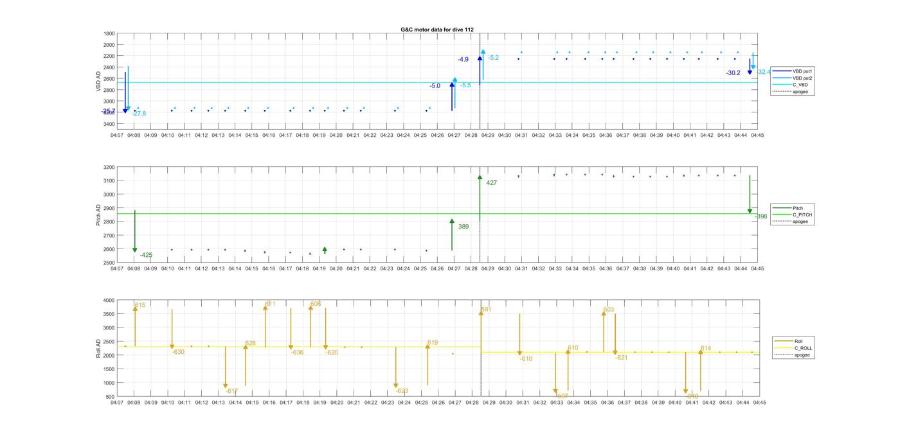
Task: Click the '-5.5' VBD data label
Action: tap(465, 85)
